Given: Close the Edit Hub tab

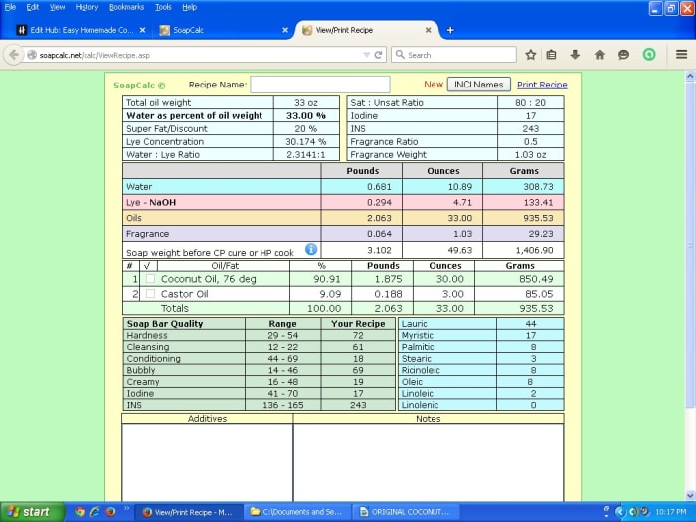Looking at the screenshot, I should [x=142, y=30].
